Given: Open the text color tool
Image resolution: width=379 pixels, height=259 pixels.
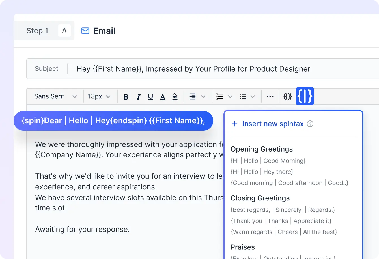Looking at the screenshot, I should coord(163,96).
